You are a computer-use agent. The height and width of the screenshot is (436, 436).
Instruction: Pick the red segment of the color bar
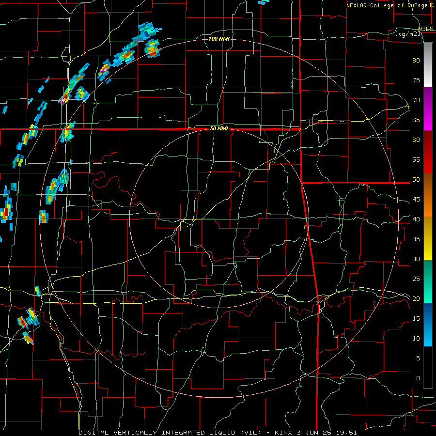428,152
